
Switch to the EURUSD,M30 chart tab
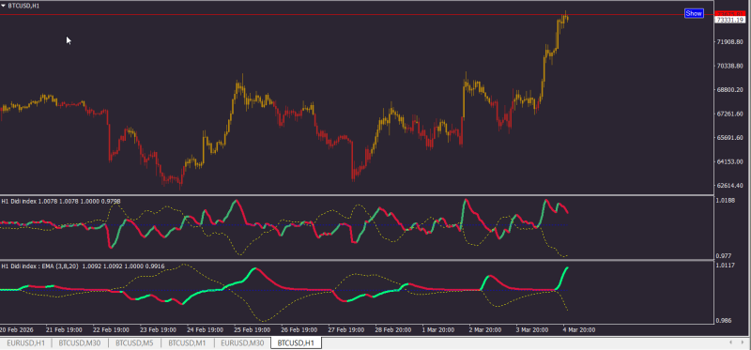click(x=242, y=342)
